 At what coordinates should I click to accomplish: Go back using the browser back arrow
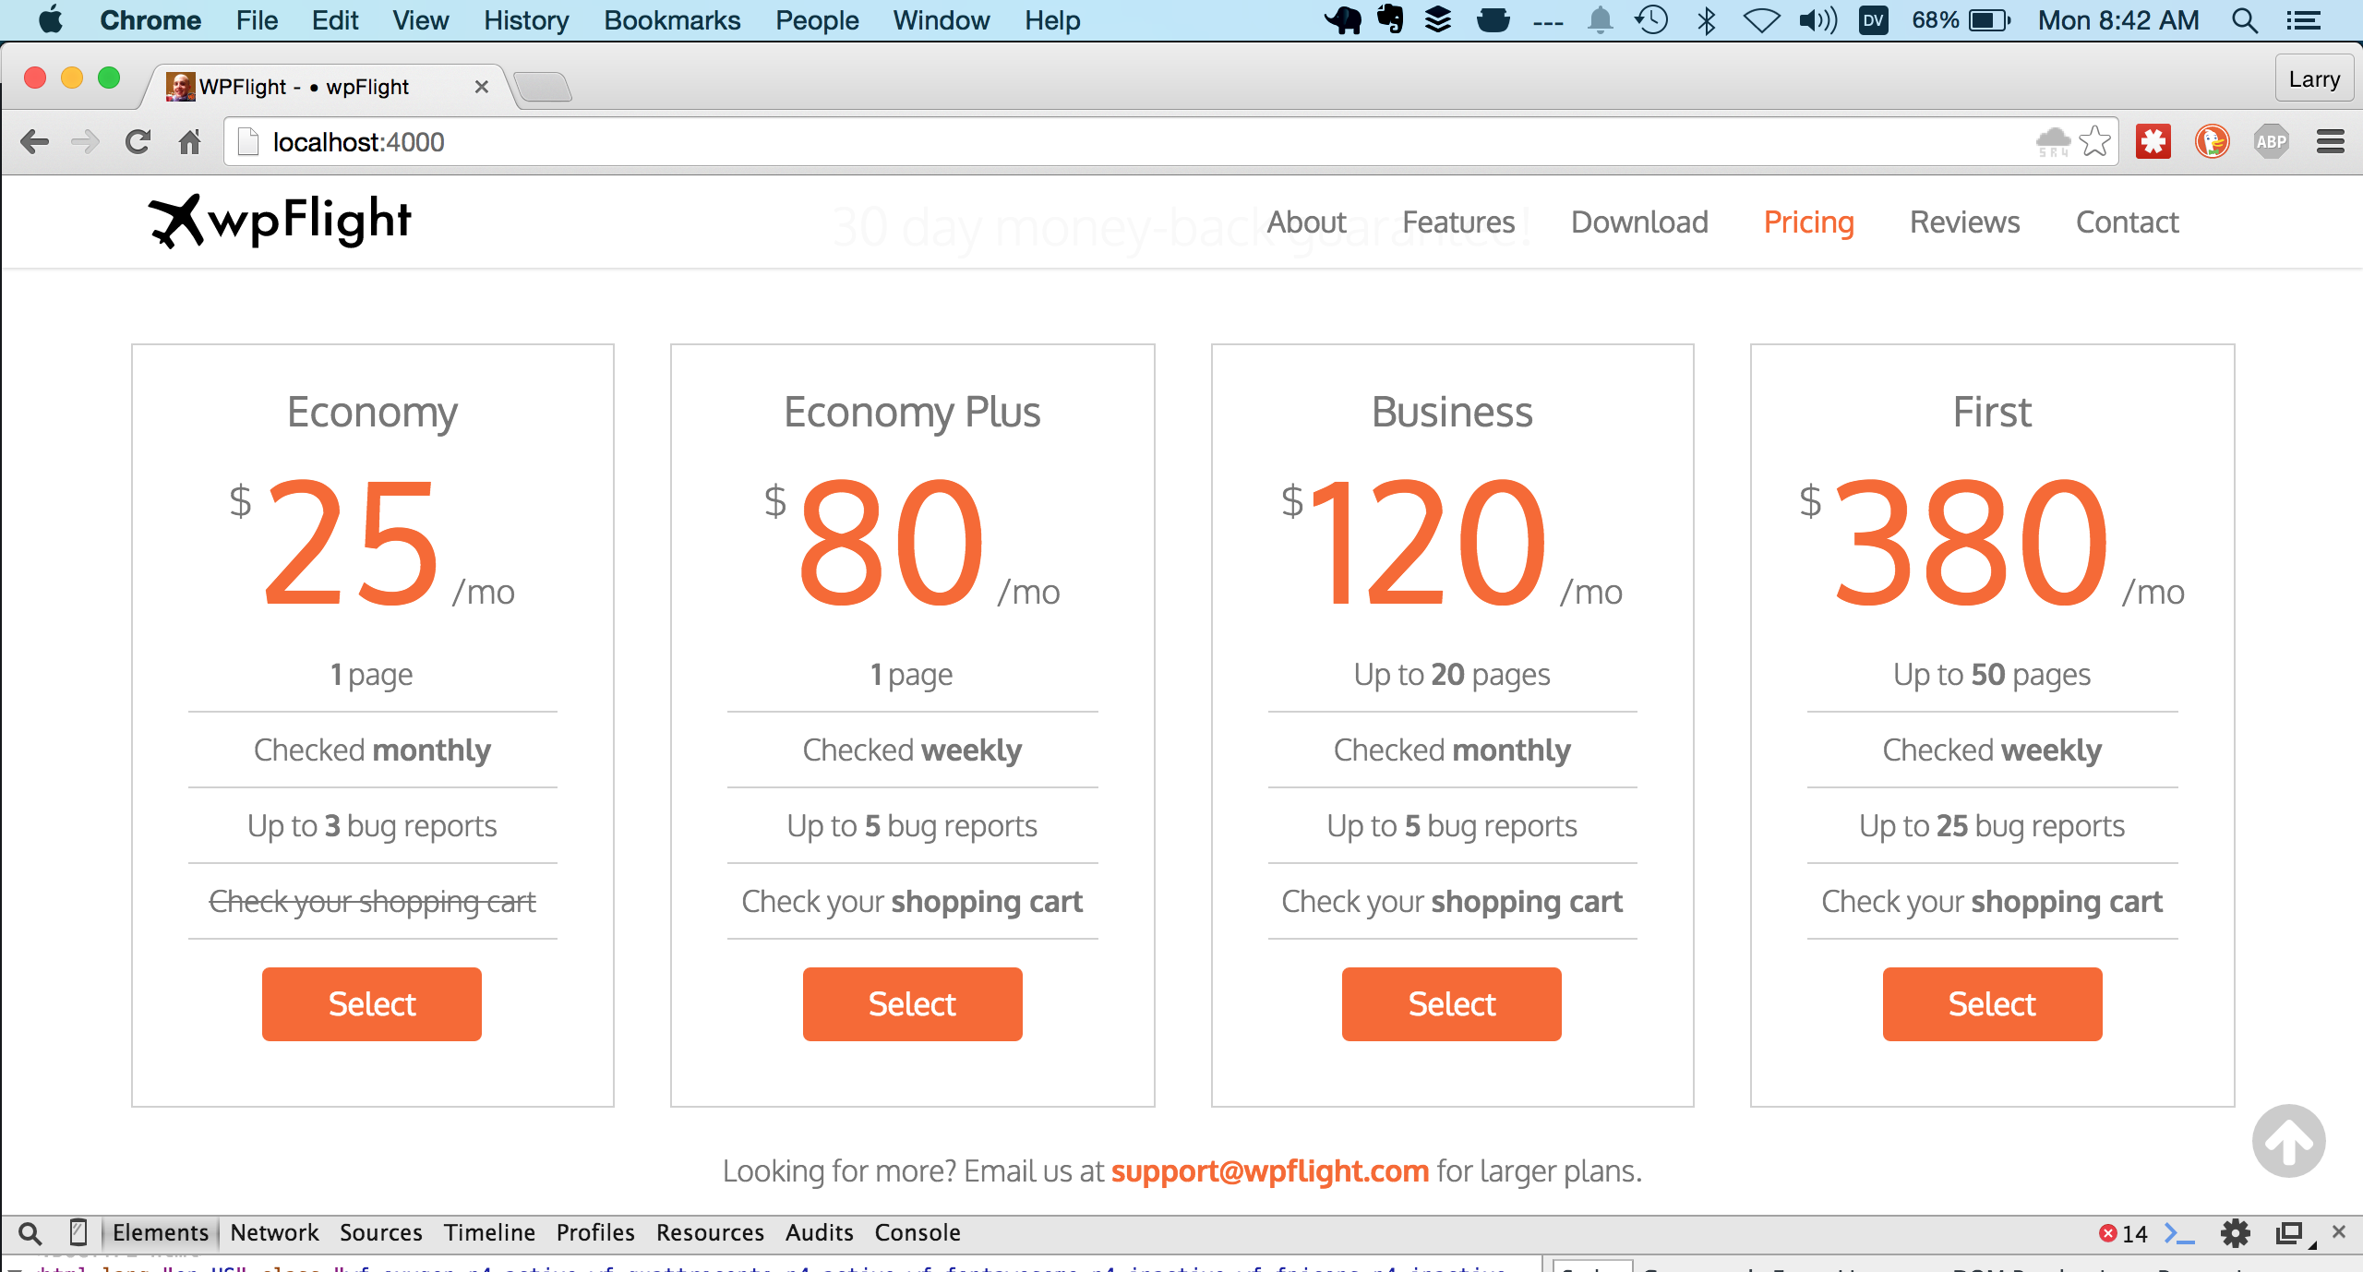pyautogui.click(x=34, y=141)
